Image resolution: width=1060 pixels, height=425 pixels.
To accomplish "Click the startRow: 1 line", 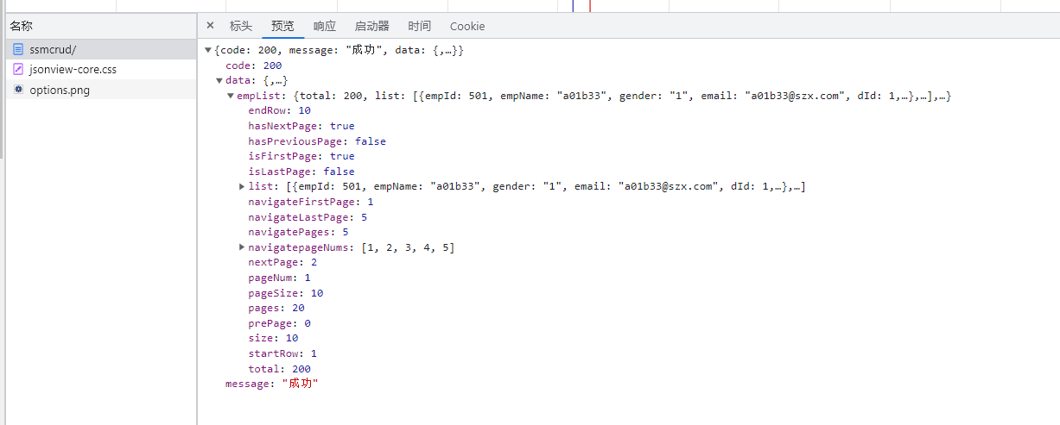I will [282, 353].
